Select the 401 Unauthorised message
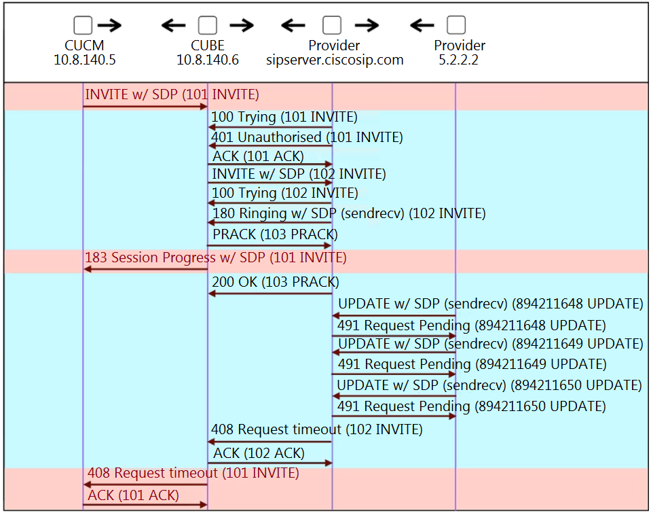651x513 pixels. (x=307, y=138)
